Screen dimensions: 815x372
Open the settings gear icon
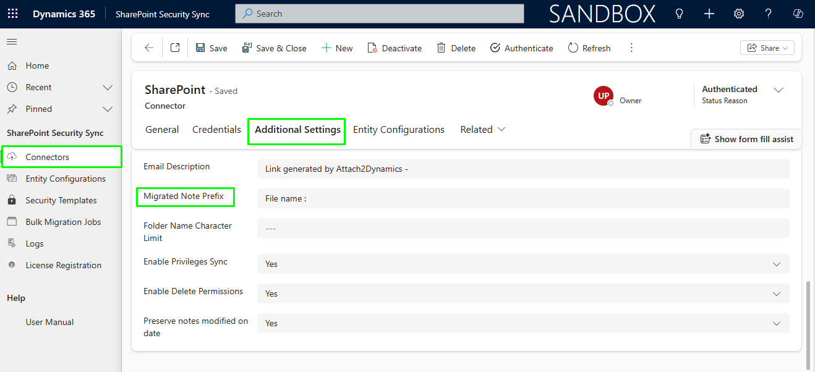click(738, 14)
